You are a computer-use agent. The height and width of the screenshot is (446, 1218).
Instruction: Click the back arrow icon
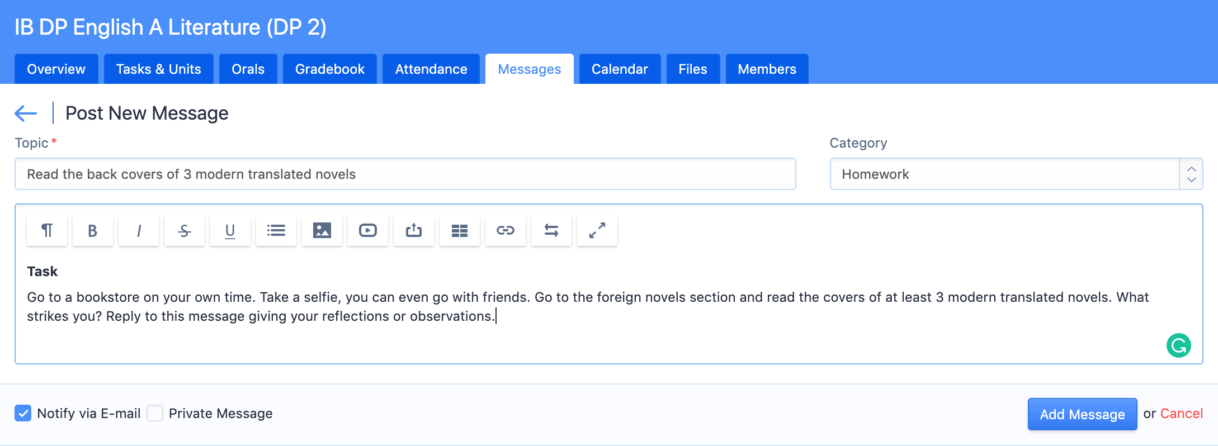(x=26, y=113)
